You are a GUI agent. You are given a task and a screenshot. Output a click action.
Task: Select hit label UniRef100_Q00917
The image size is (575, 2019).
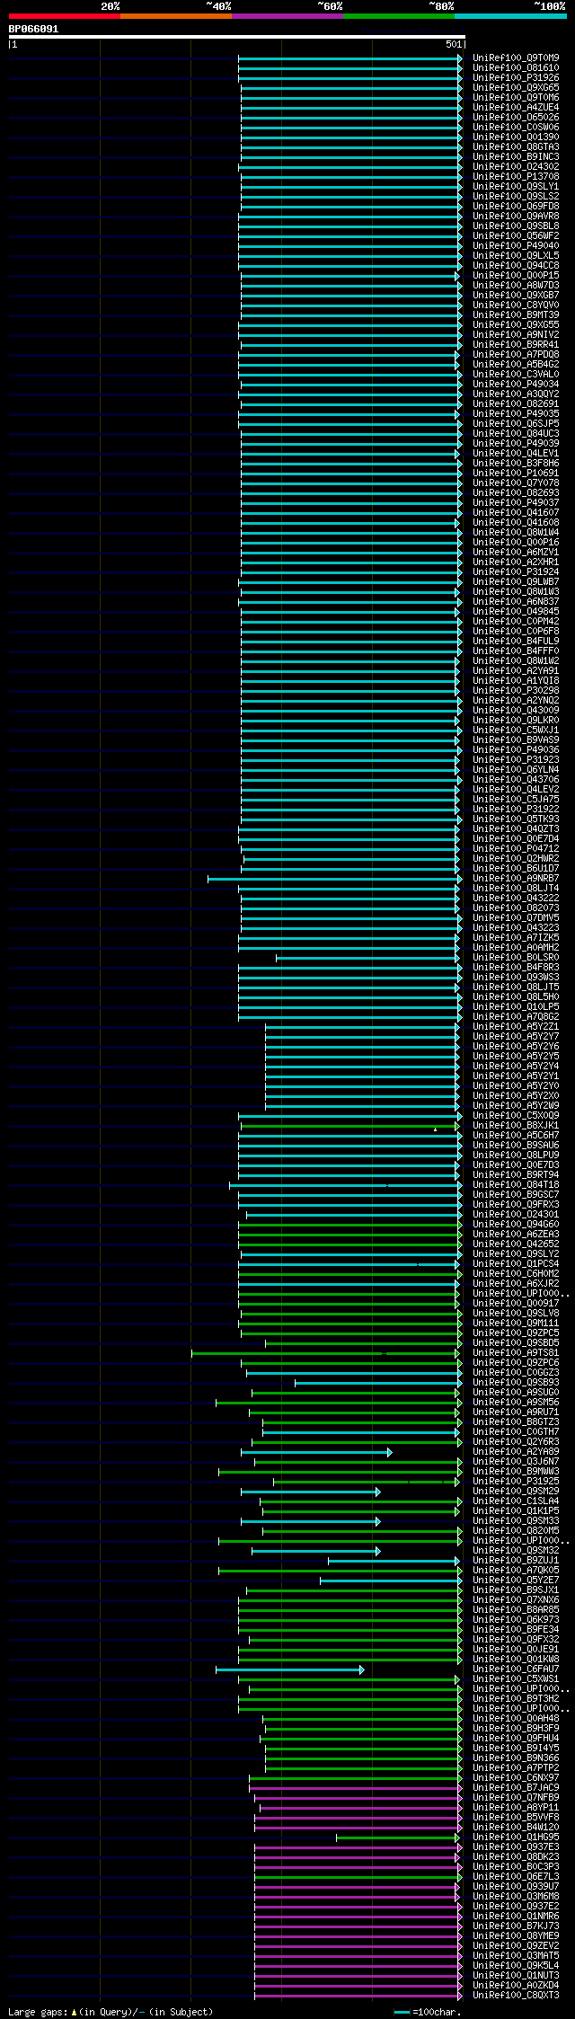pyautogui.click(x=516, y=1303)
